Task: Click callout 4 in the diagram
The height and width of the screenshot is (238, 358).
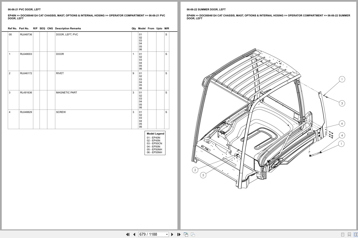Action: [342, 135]
